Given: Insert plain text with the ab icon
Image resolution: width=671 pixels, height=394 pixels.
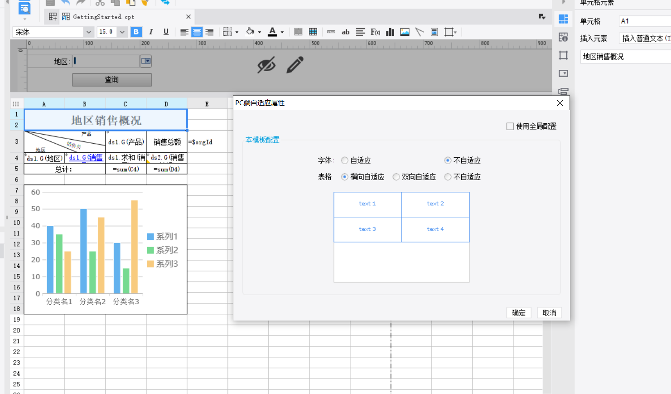Looking at the screenshot, I should [346, 32].
